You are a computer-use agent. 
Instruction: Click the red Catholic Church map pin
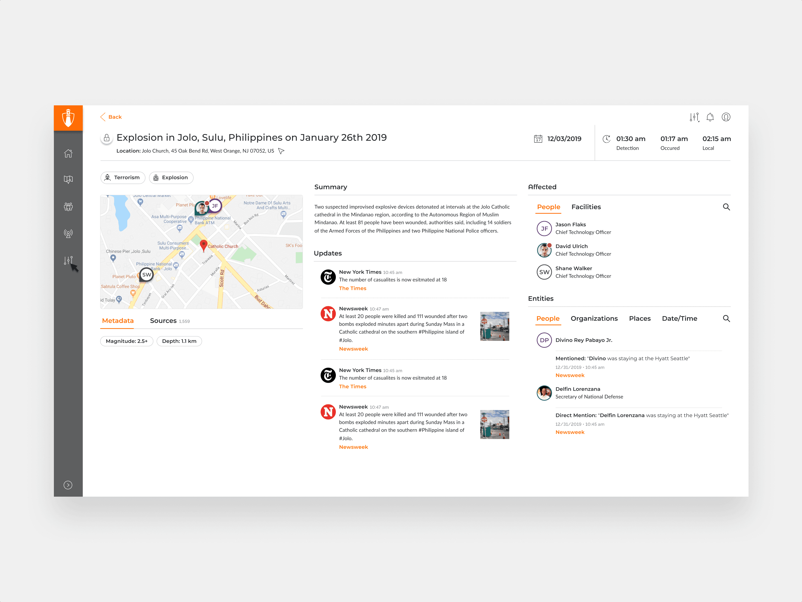point(203,245)
